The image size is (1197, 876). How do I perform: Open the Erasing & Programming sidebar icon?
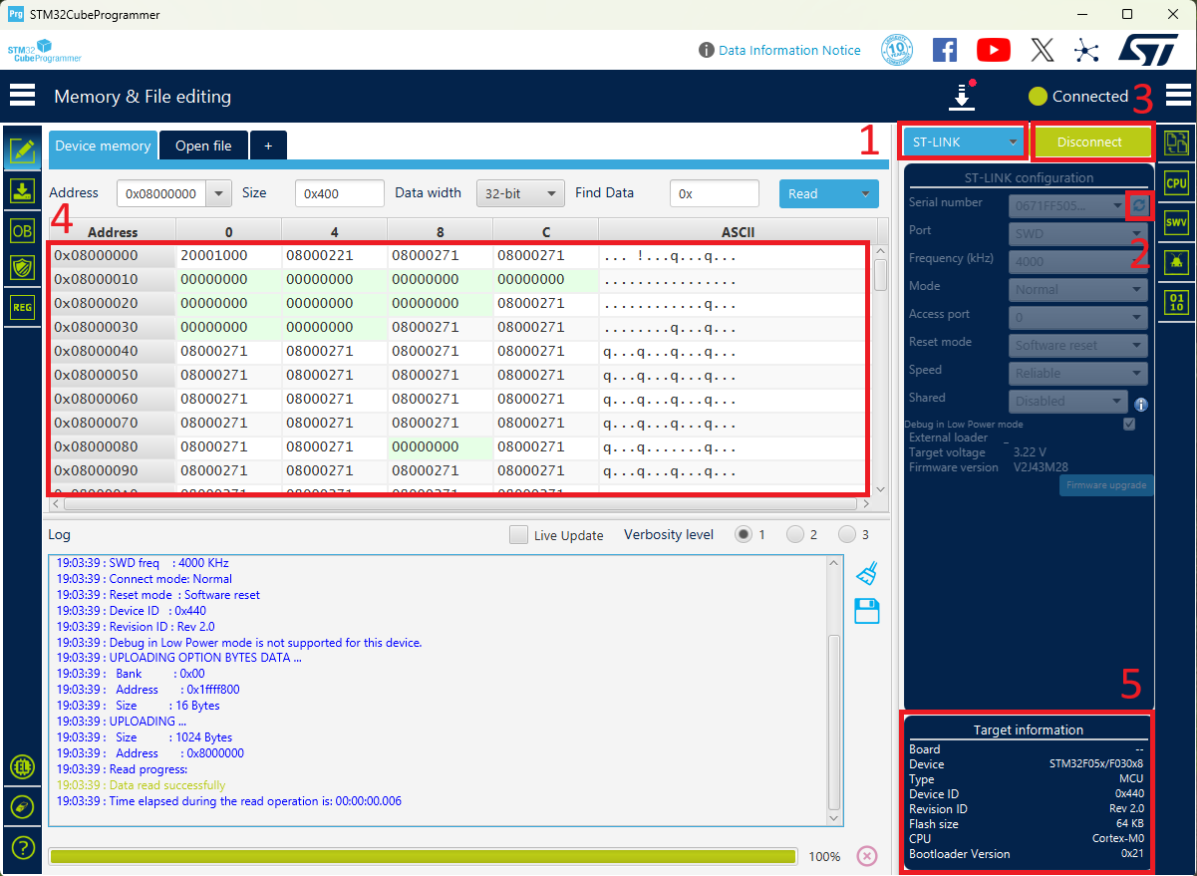point(22,190)
